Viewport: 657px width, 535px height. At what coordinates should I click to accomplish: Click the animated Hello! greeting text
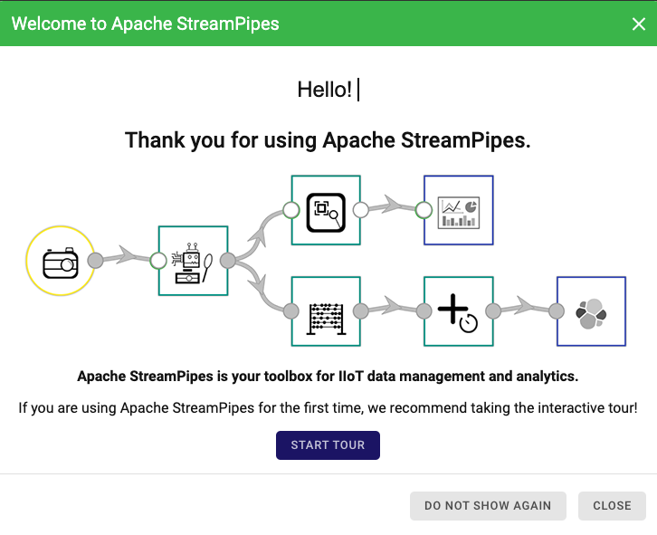click(x=325, y=90)
